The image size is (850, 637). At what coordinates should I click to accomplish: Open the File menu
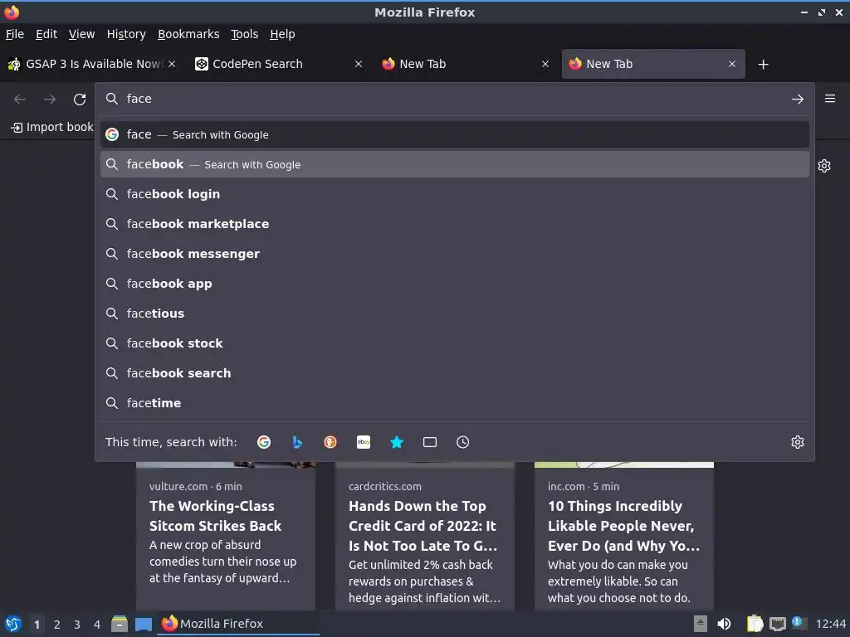[x=15, y=34]
